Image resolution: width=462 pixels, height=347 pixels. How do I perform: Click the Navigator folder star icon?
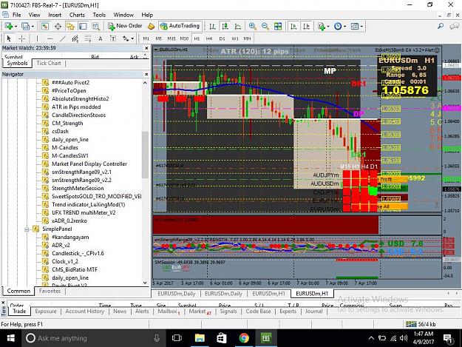tap(70, 26)
